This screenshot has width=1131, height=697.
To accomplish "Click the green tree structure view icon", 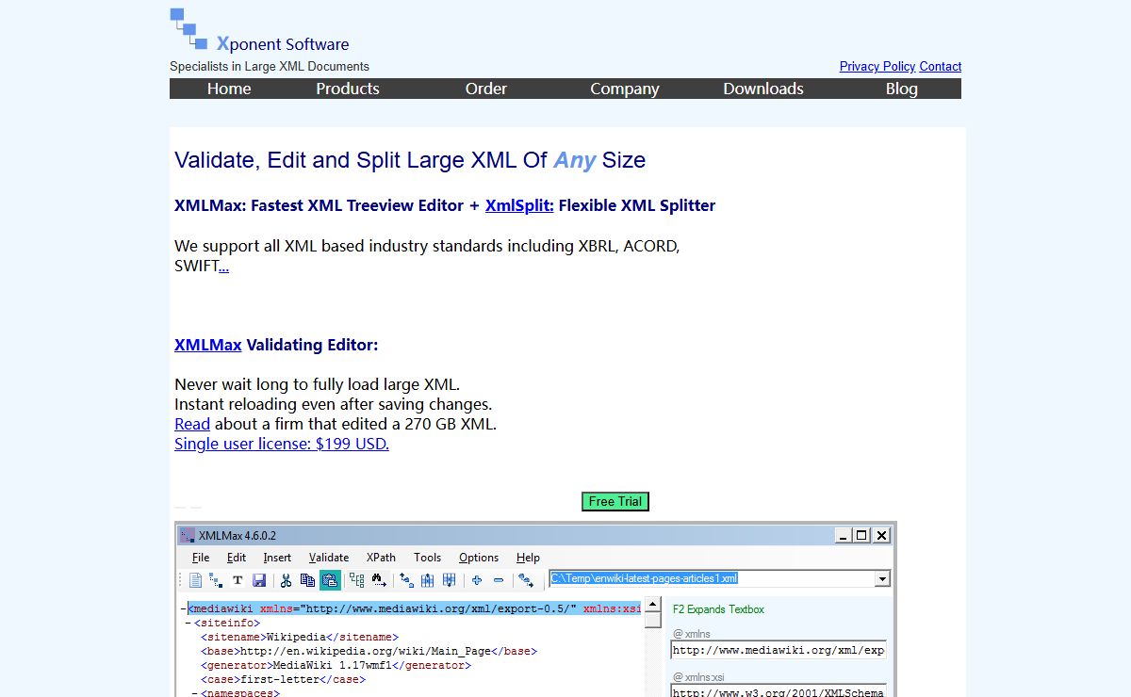I will click(357, 580).
